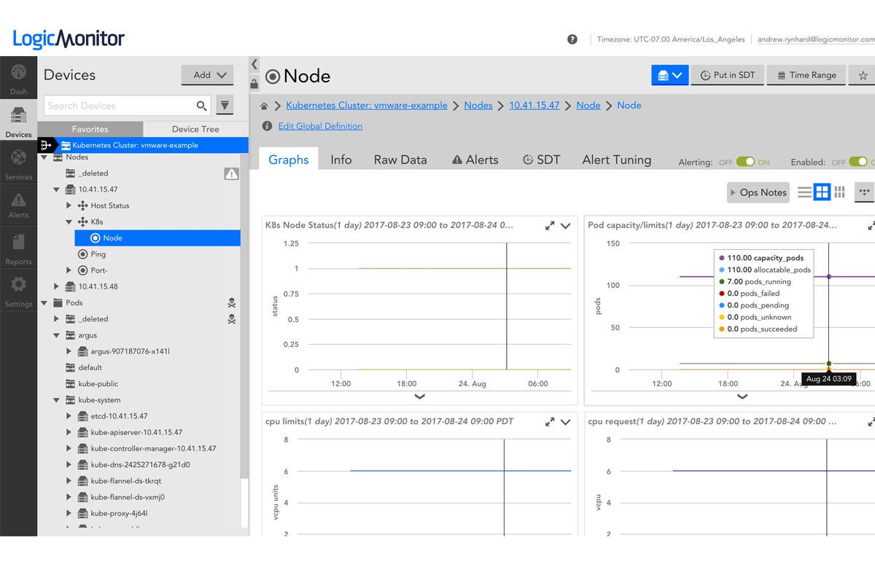Image resolution: width=875 pixels, height=583 pixels.
Task: Switch to list view layout icon
Action: [804, 192]
